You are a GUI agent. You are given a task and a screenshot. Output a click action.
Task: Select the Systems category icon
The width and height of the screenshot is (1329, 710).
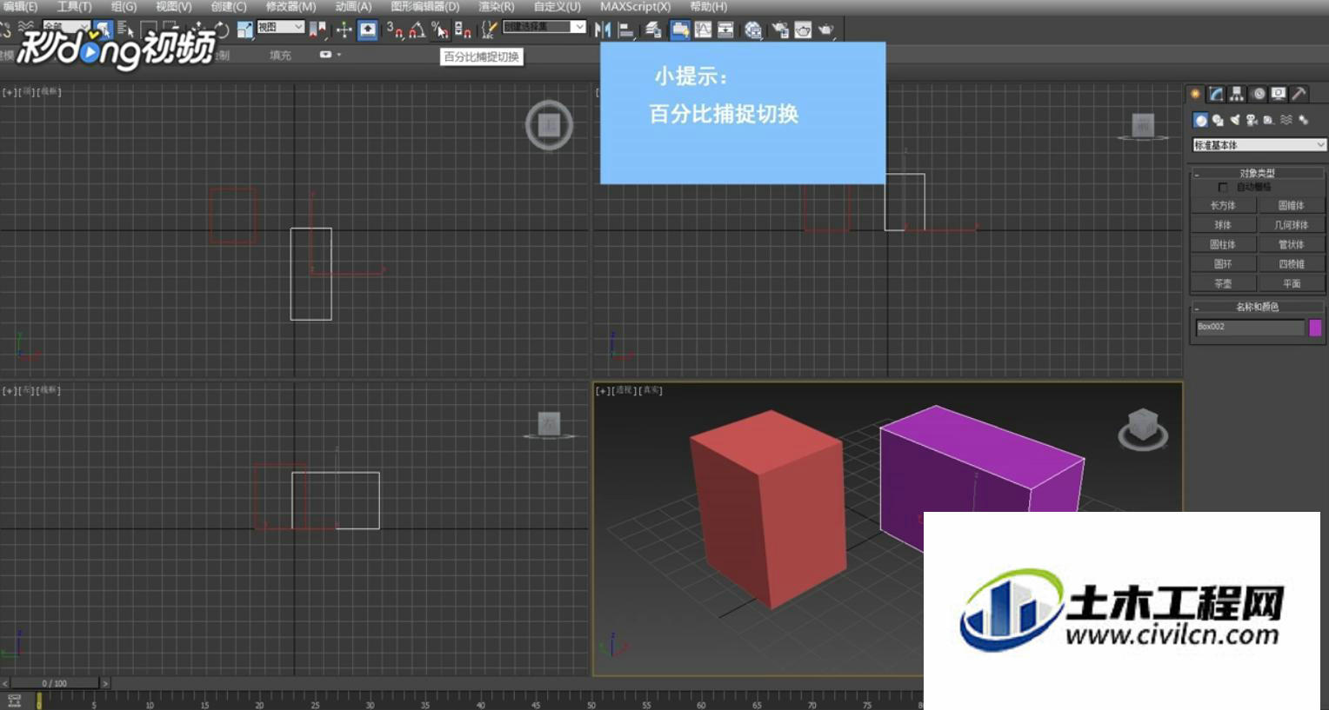(x=1303, y=120)
